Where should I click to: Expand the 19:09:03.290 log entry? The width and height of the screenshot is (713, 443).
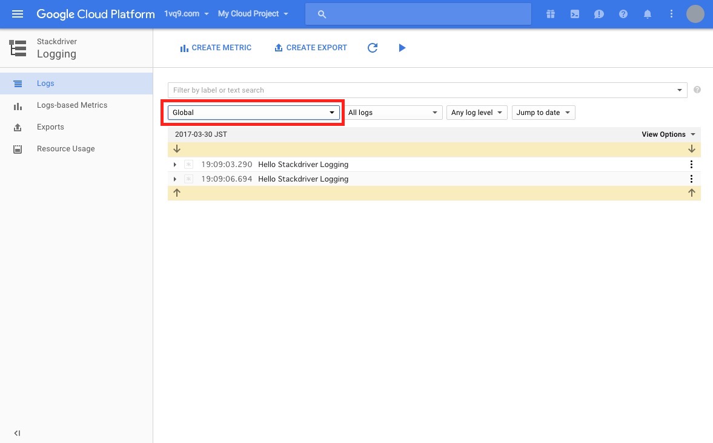[174, 165]
